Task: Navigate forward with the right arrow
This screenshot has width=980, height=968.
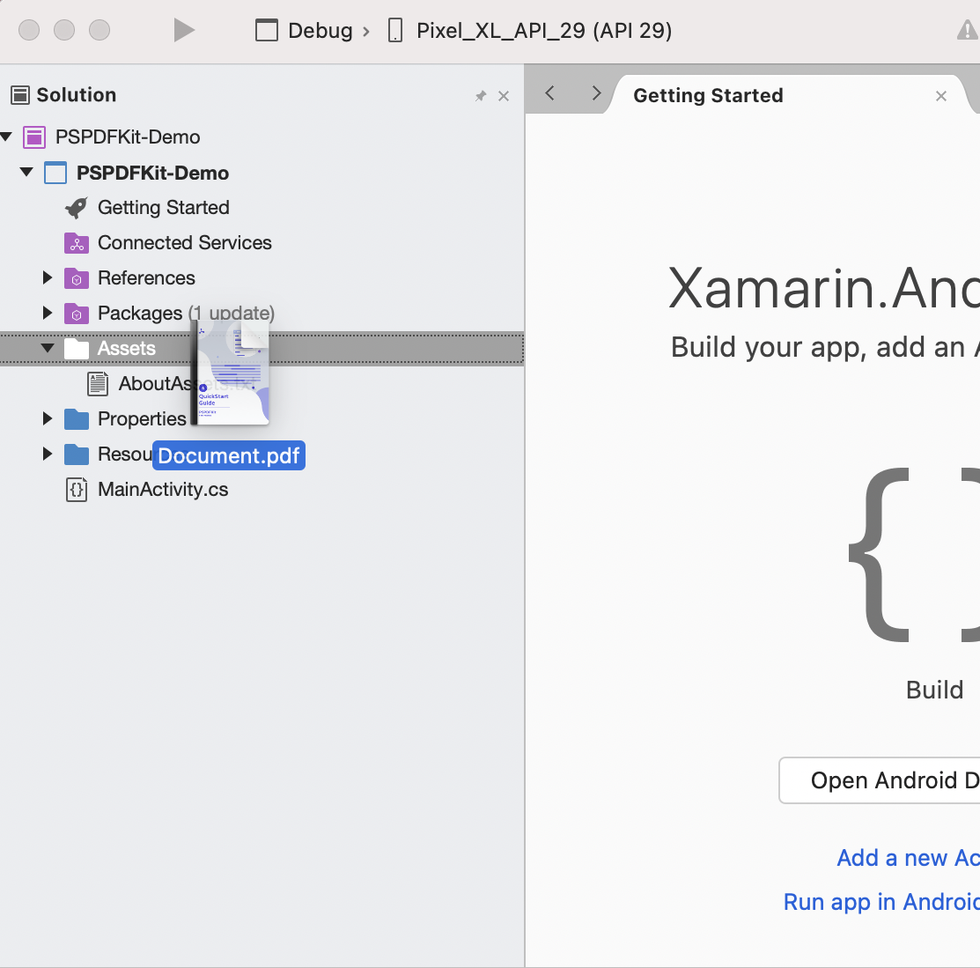Action: coord(596,93)
